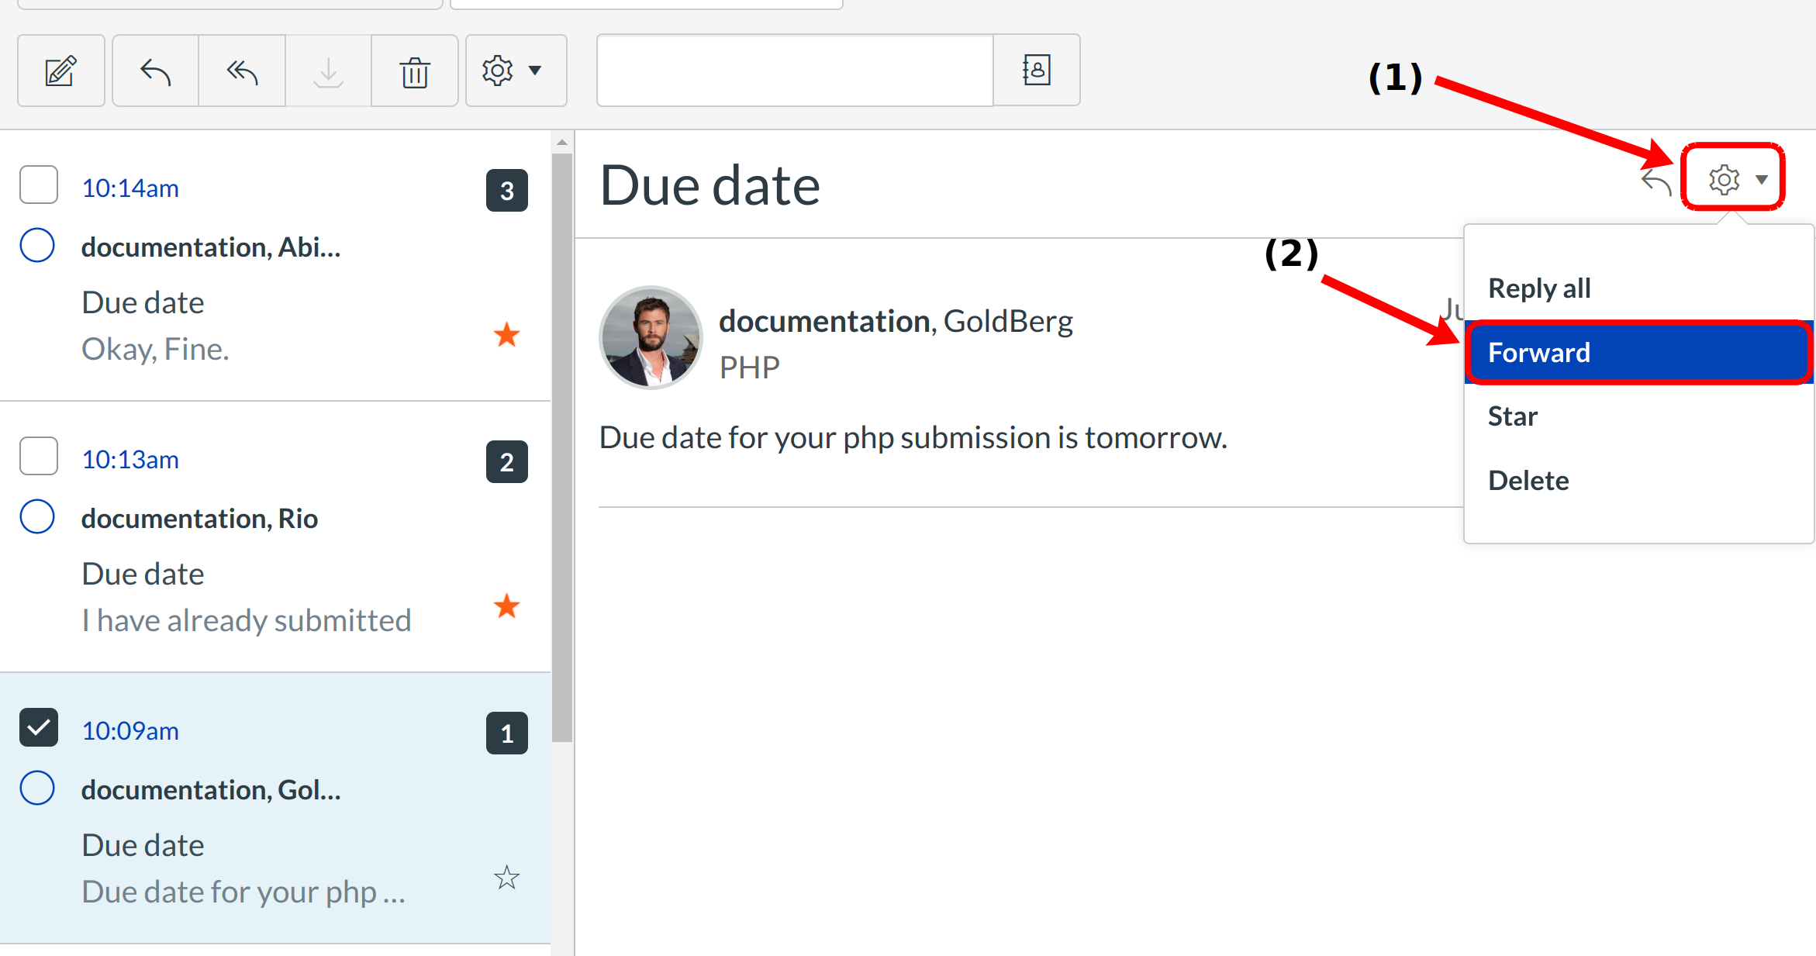Click the trash delete icon
The image size is (1816, 956).
point(415,71)
